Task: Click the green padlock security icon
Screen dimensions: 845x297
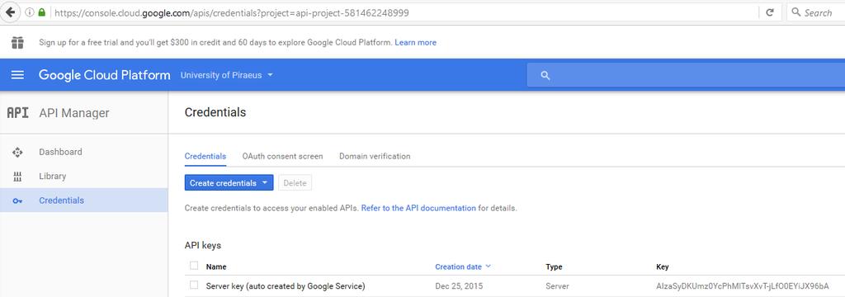Action: coord(41,12)
